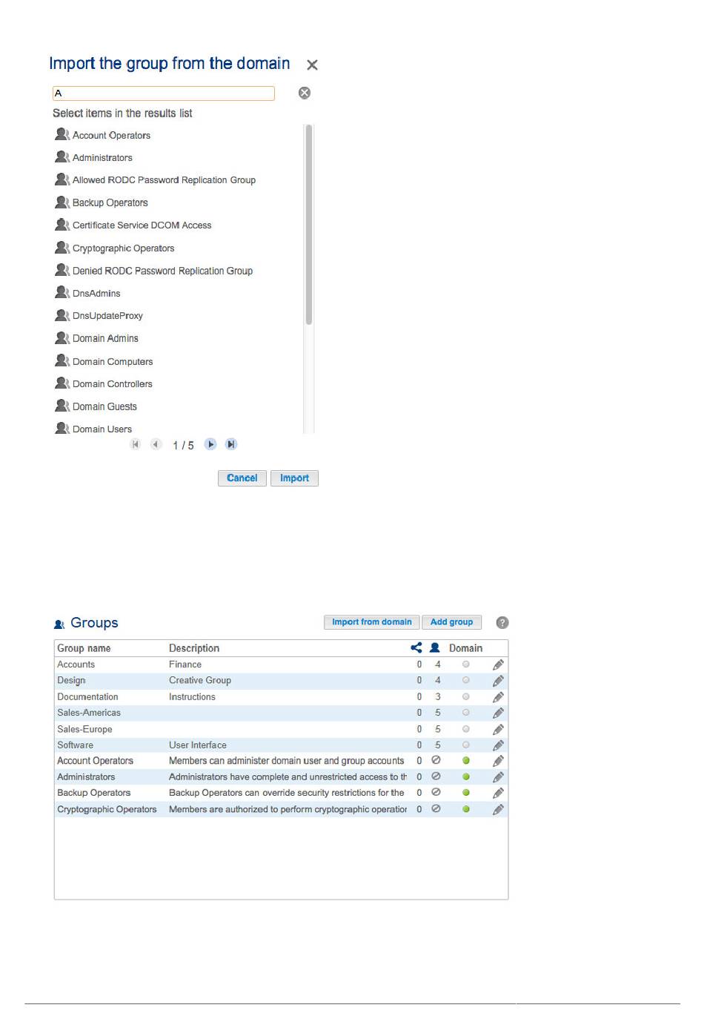Open Import from domain dialog
The image size is (704, 1022).
tap(372, 622)
